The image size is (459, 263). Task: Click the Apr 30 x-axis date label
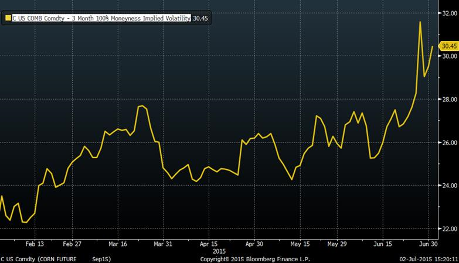[x=254, y=243]
